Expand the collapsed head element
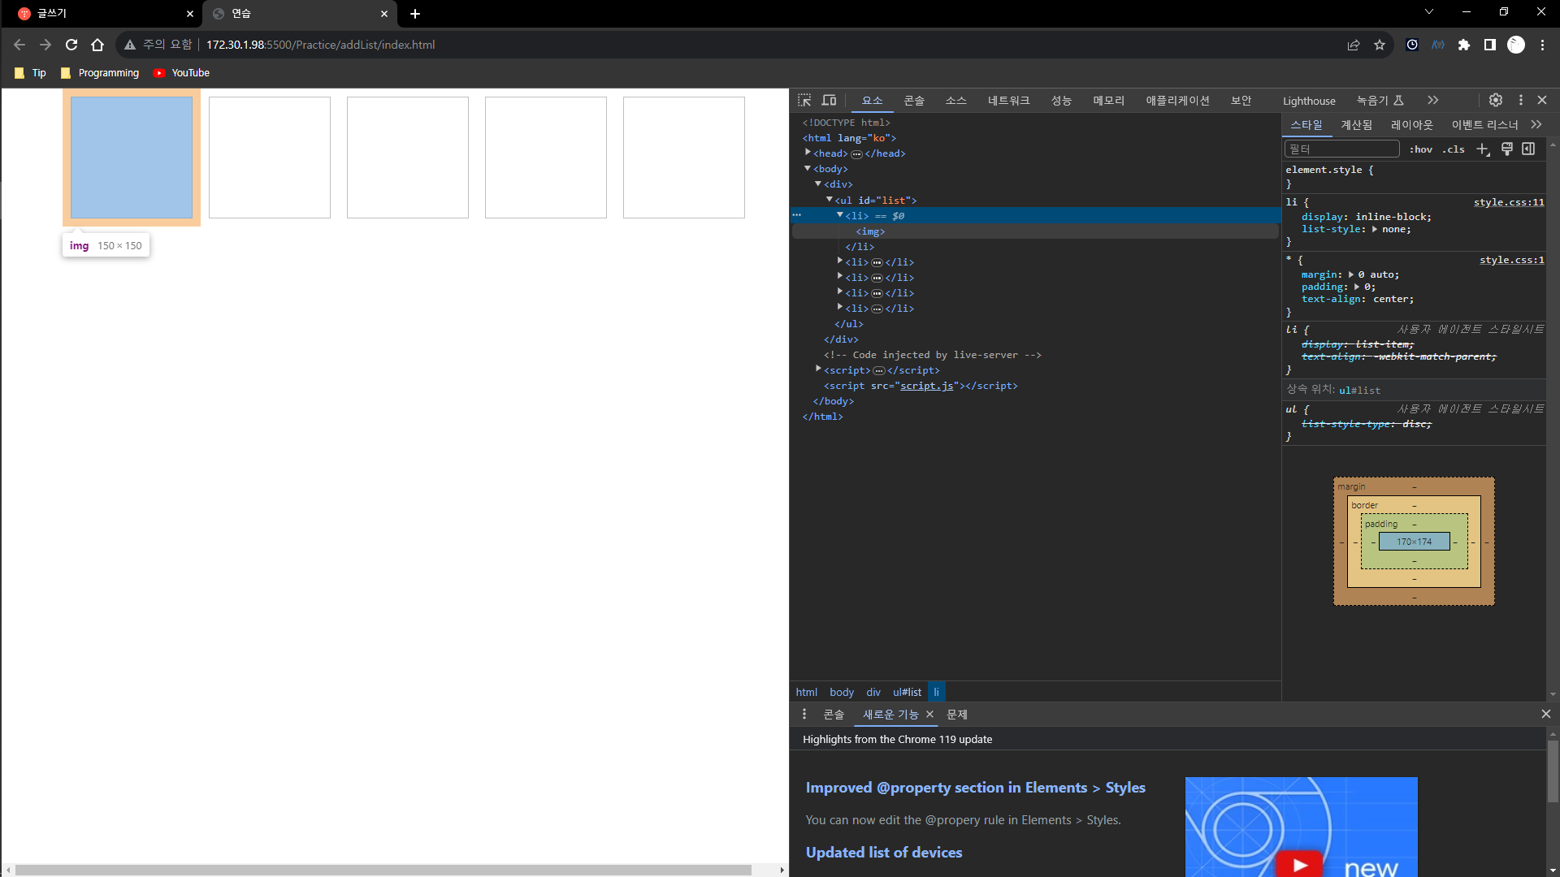Image resolution: width=1560 pixels, height=877 pixels. (x=808, y=153)
